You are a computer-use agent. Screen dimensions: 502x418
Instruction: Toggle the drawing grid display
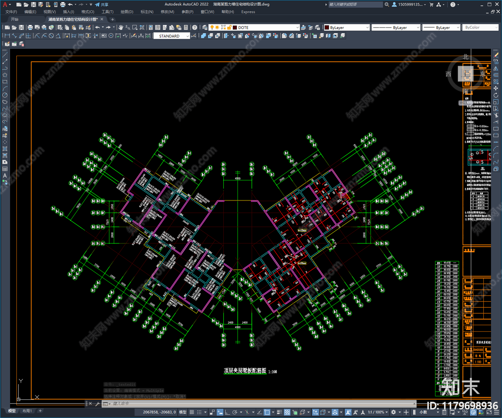192,412
